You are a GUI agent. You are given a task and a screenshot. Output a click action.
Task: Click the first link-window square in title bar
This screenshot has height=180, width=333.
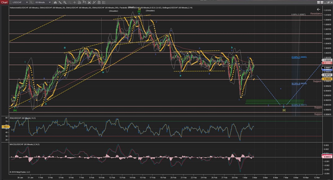(x=319, y=2)
